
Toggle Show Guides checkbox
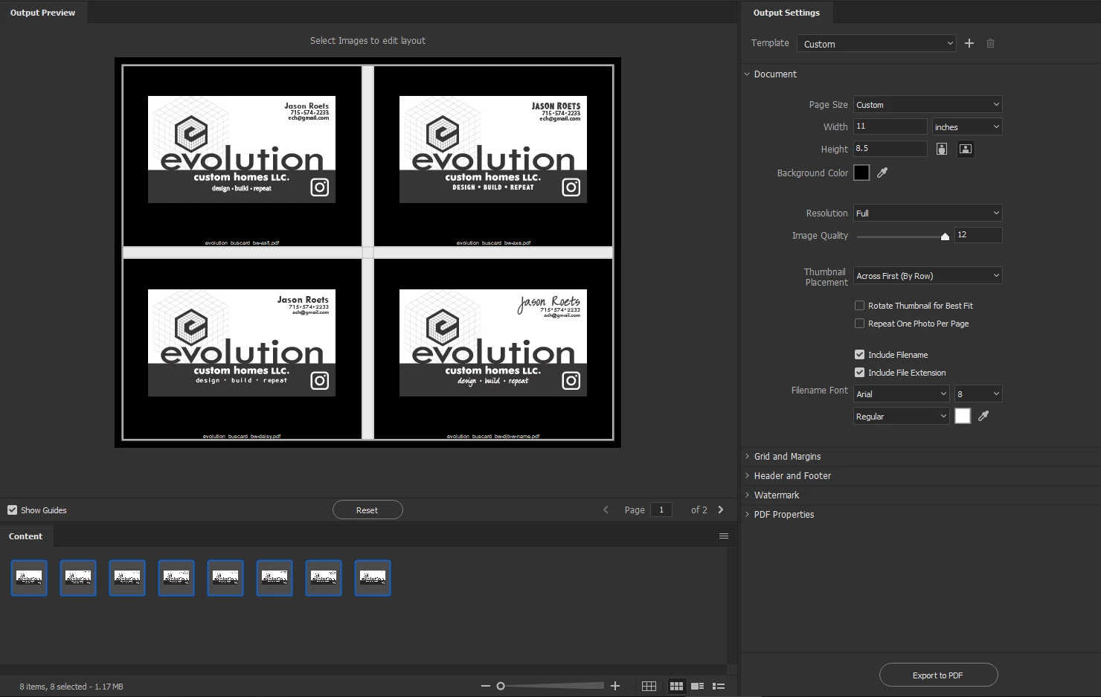coord(12,510)
